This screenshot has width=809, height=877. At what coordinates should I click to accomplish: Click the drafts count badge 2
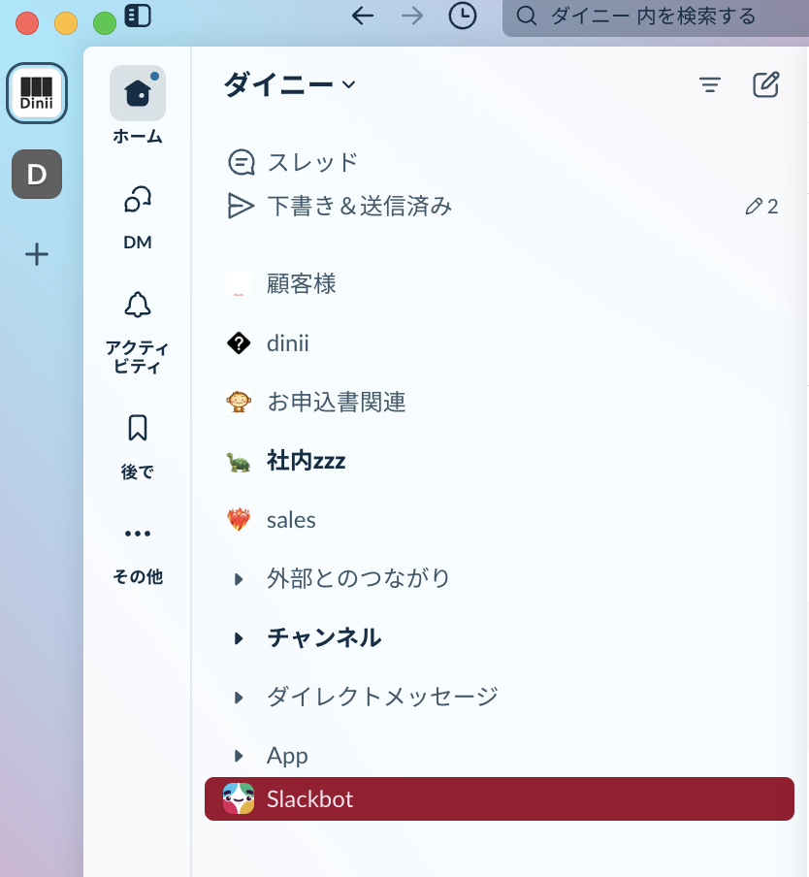[761, 207]
